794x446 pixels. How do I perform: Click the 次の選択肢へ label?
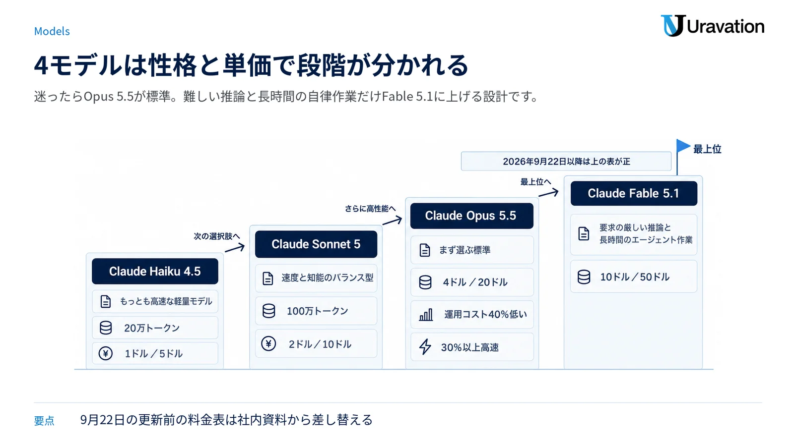coord(217,236)
